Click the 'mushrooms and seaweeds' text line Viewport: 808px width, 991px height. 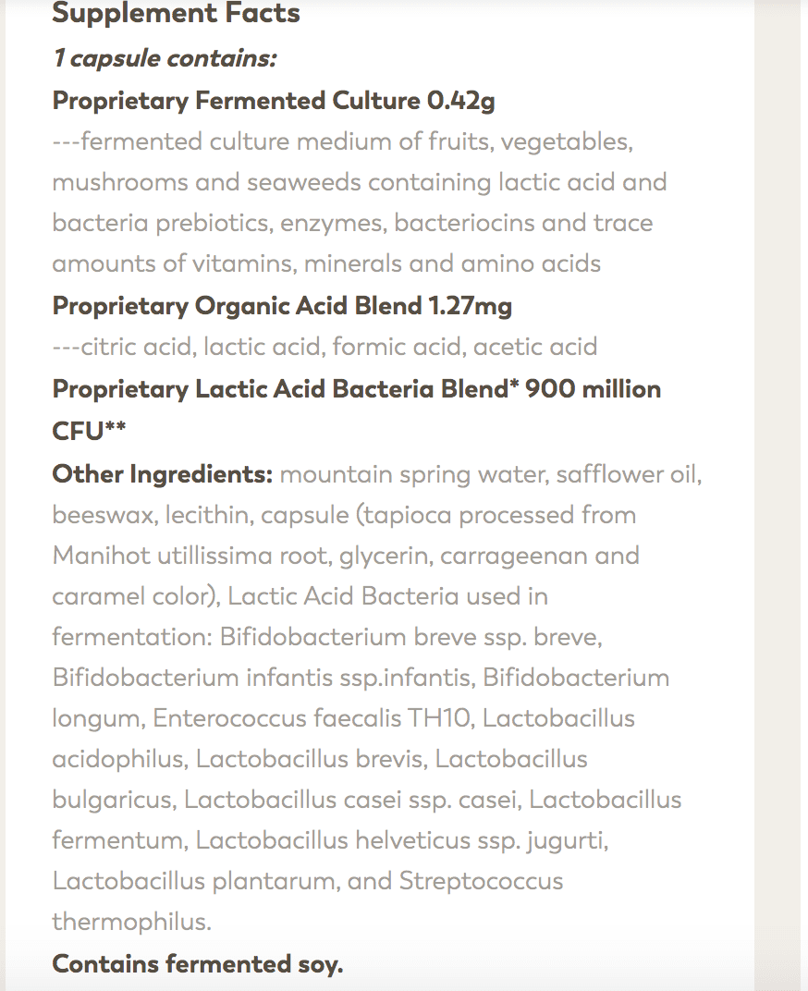(359, 182)
